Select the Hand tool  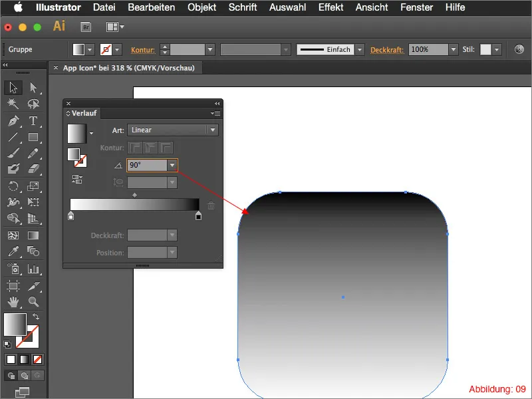tap(13, 302)
